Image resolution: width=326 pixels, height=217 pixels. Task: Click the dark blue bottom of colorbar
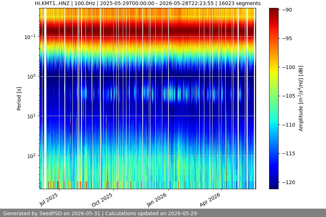click(273, 186)
